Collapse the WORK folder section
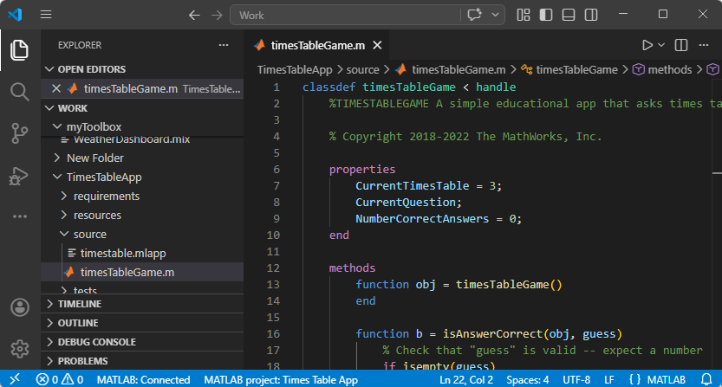This screenshot has width=722, height=387. point(66,108)
